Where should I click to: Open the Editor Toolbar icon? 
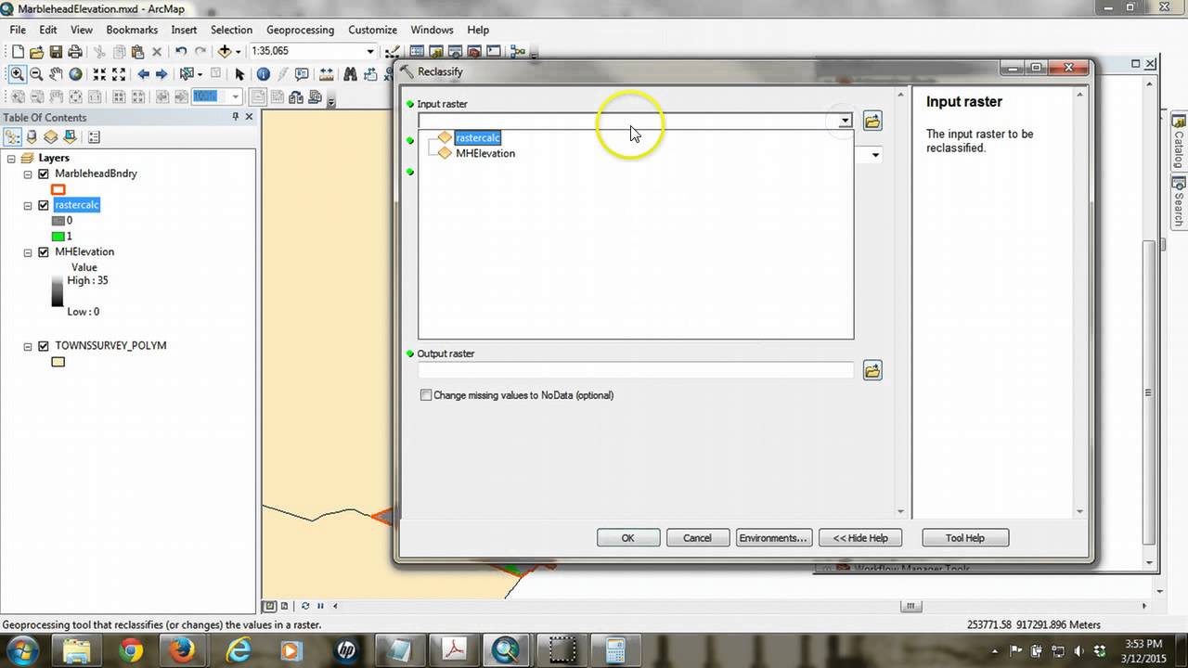tap(393, 52)
